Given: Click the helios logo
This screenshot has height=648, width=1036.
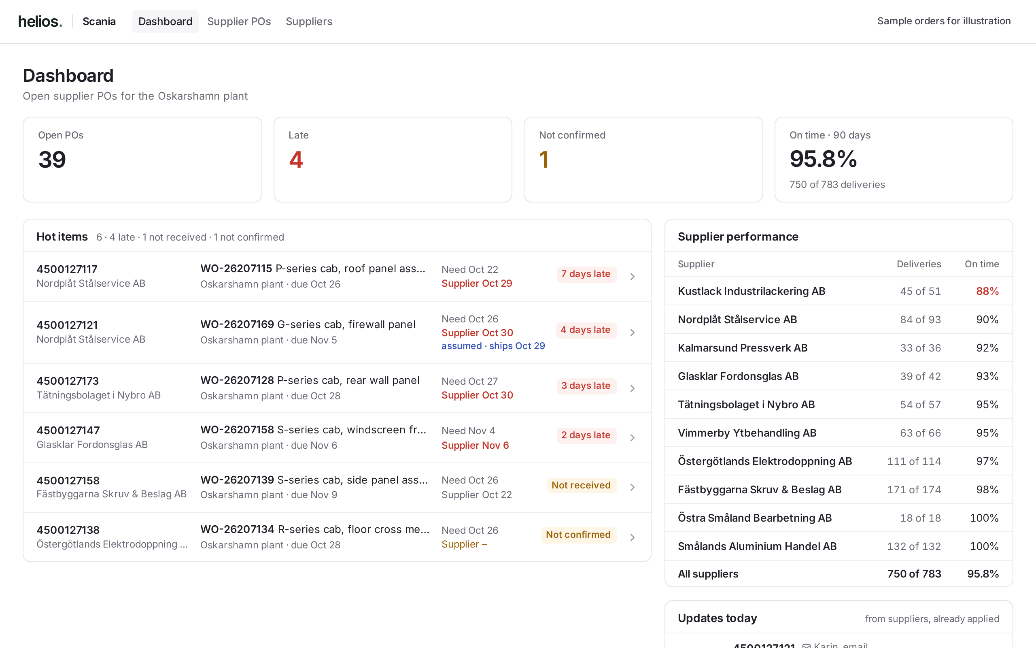Looking at the screenshot, I should pos(40,21).
